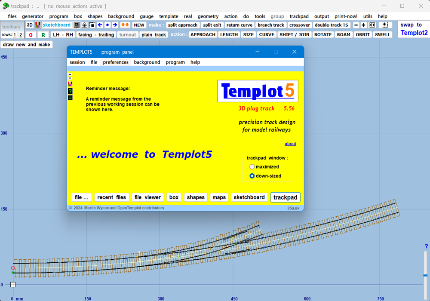Click the dashed-square selection icon in toolbar

tap(92, 25)
